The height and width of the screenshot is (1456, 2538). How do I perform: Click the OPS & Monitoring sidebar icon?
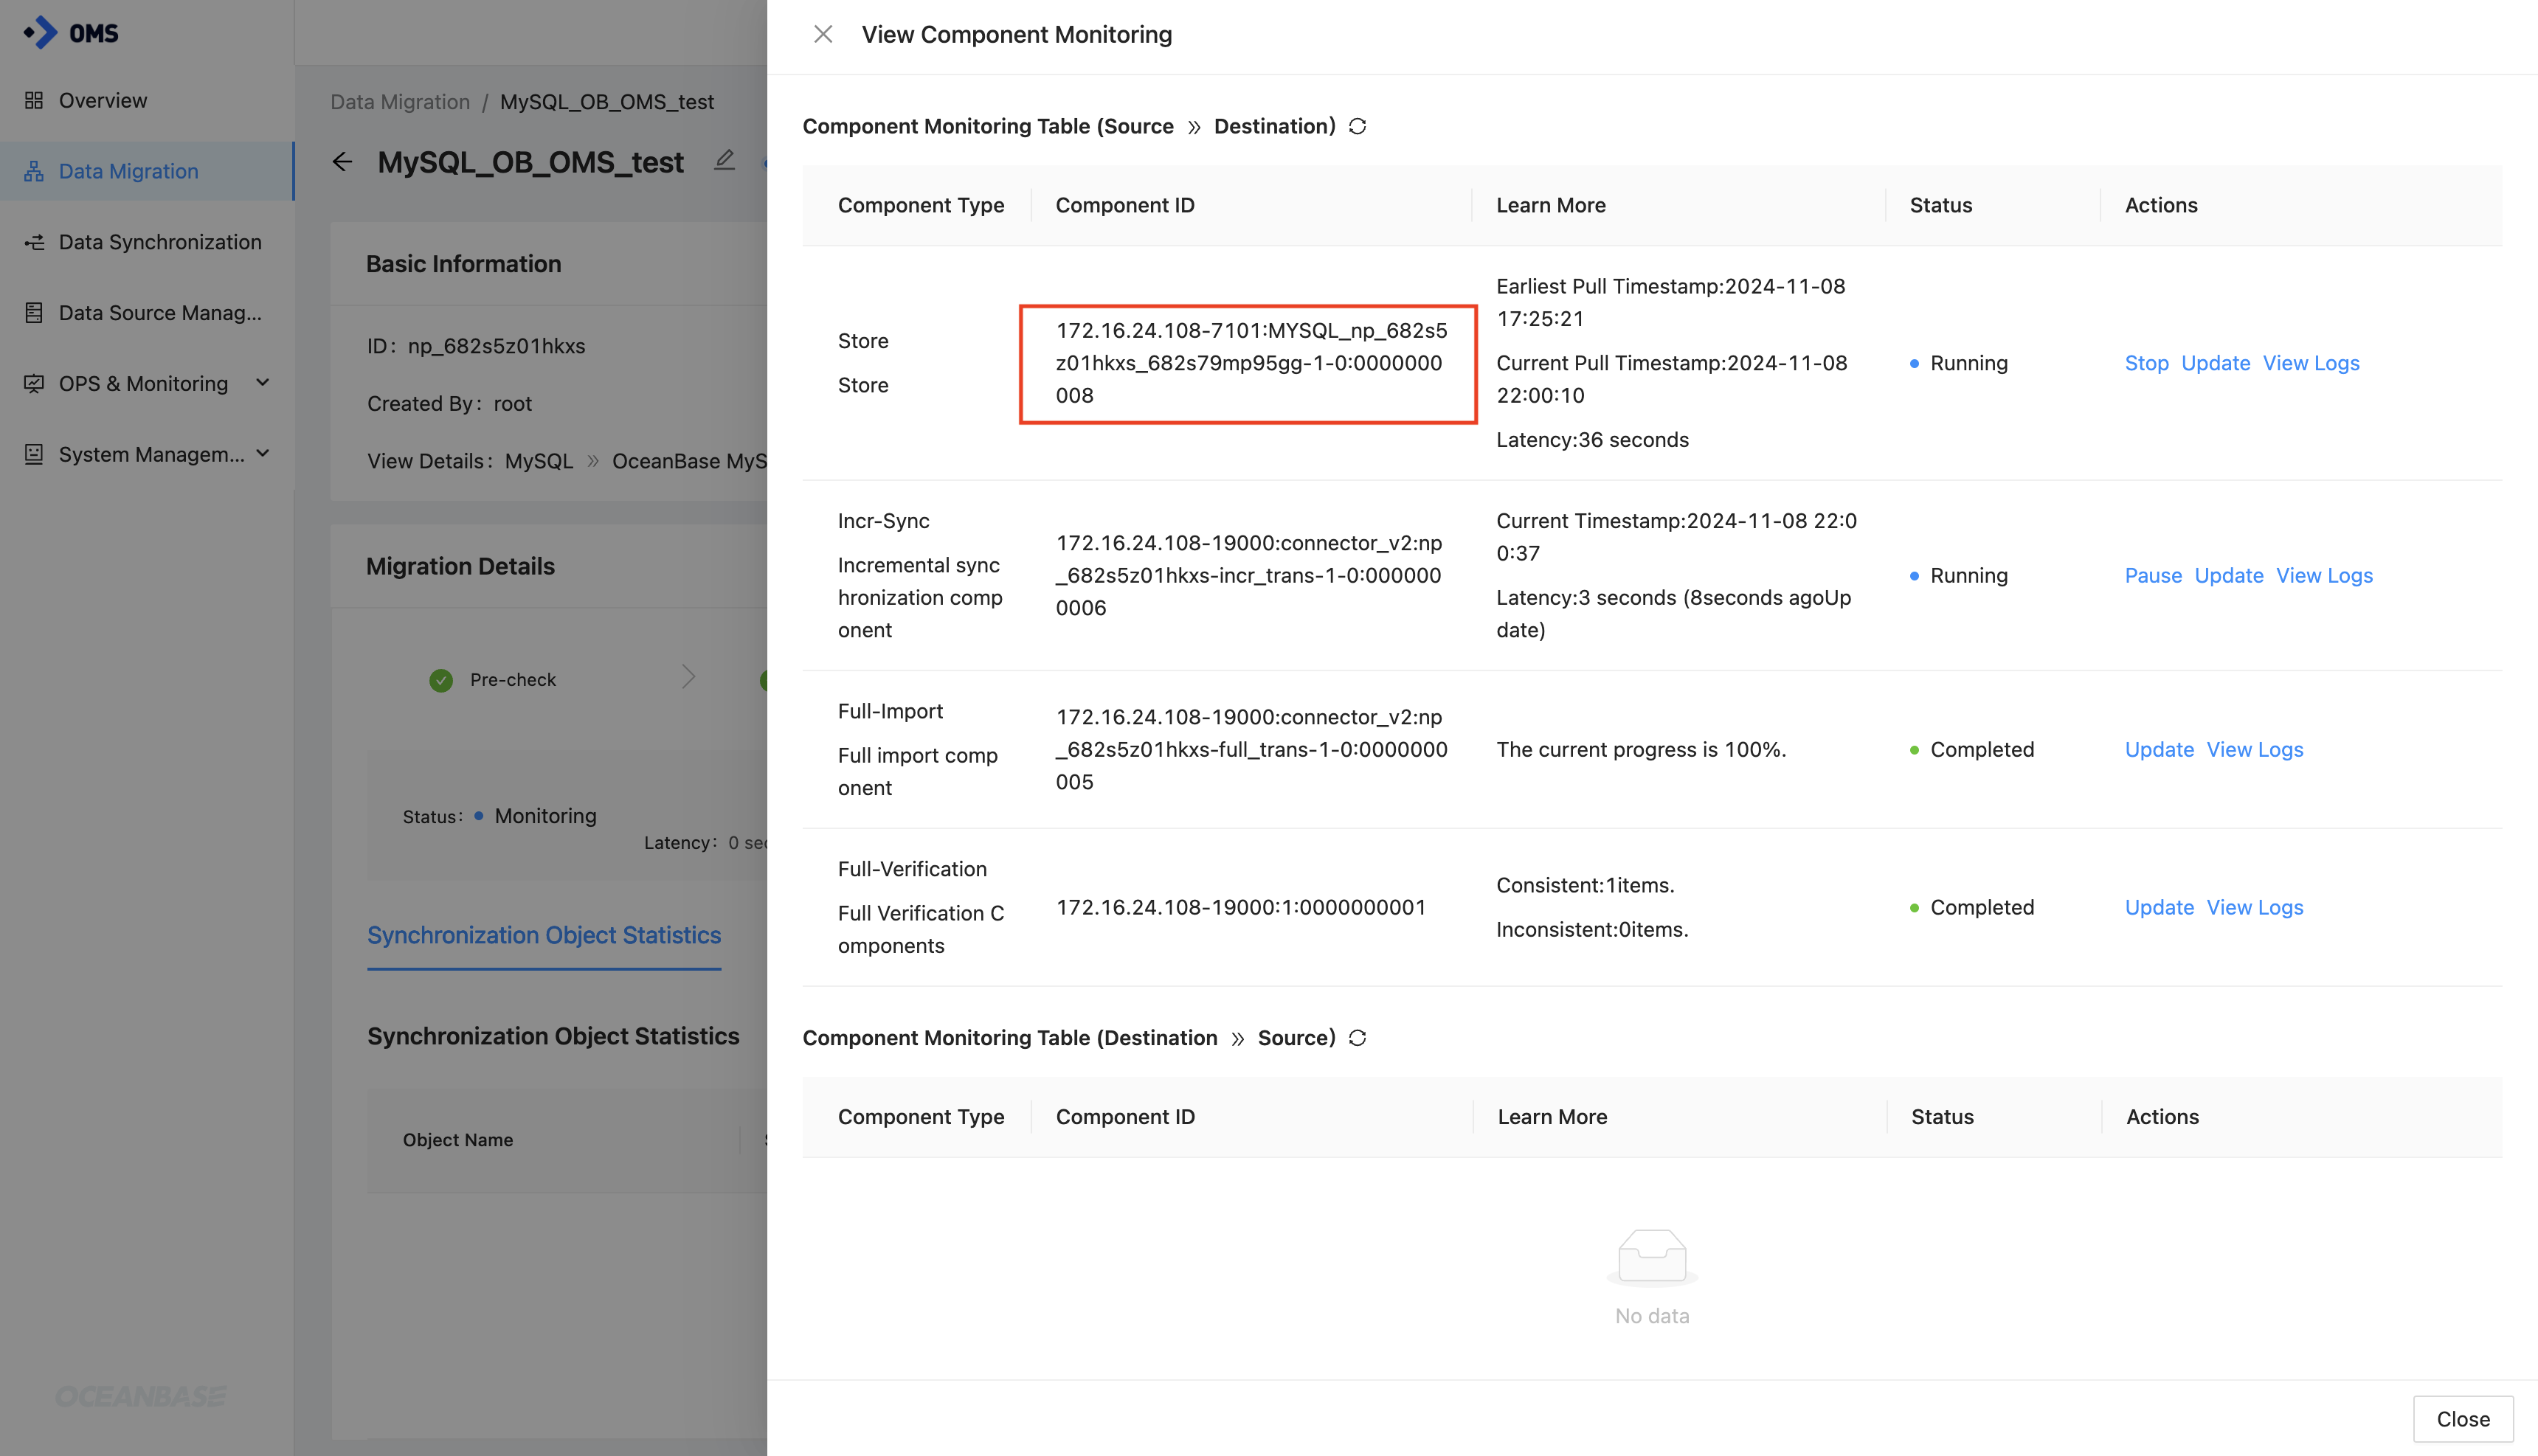coord(34,384)
